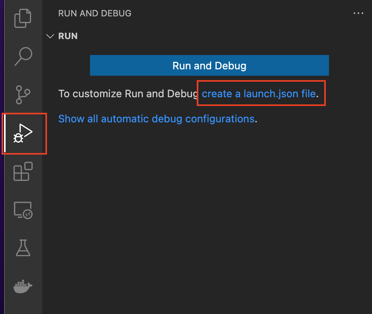Open the Extensions view
Image resolution: width=372 pixels, height=314 pixels.
(23, 171)
